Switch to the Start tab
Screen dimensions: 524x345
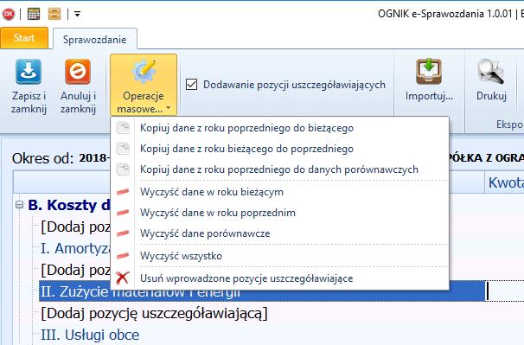pos(24,38)
